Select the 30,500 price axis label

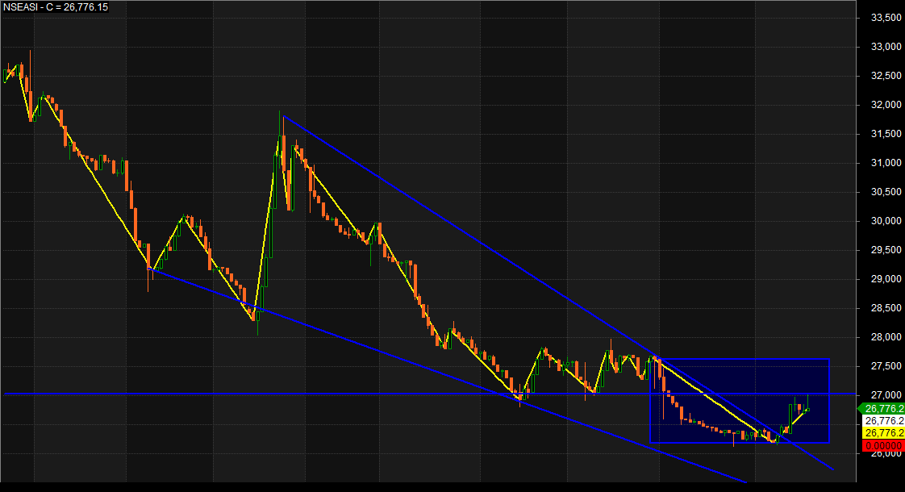point(886,192)
